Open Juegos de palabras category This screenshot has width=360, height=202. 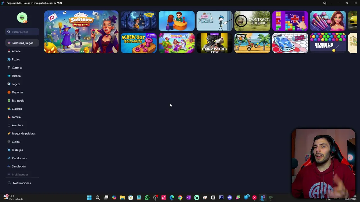[22, 134]
